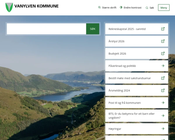Select the Større skrift text option
This screenshot has width=175, height=140.
click(109, 8)
